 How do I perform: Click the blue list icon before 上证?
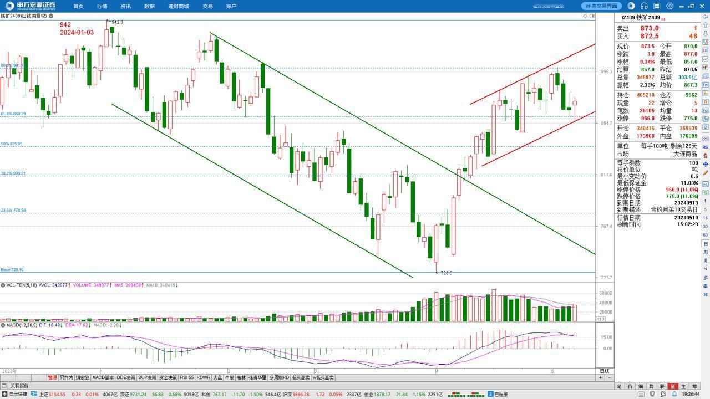click(x=34, y=395)
